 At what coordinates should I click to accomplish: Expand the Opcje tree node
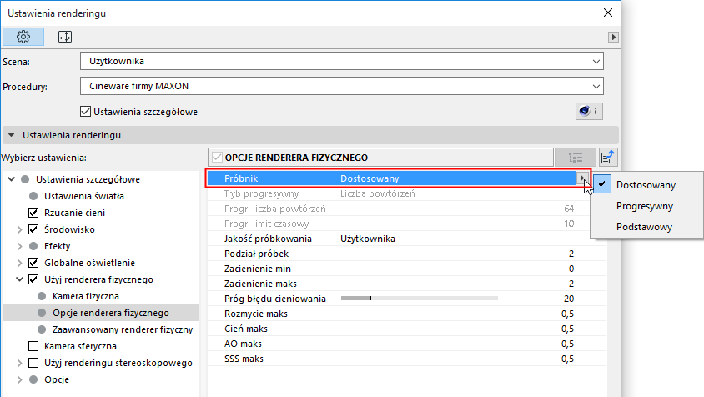(19, 379)
